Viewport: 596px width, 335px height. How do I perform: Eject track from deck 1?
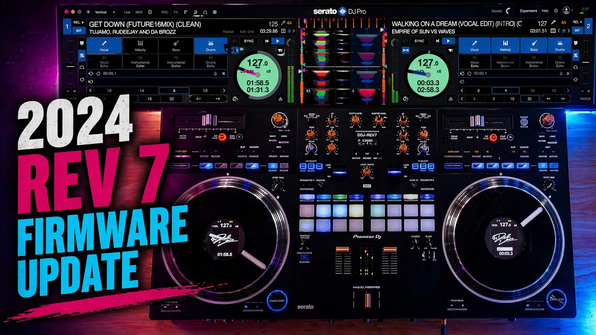(280, 99)
